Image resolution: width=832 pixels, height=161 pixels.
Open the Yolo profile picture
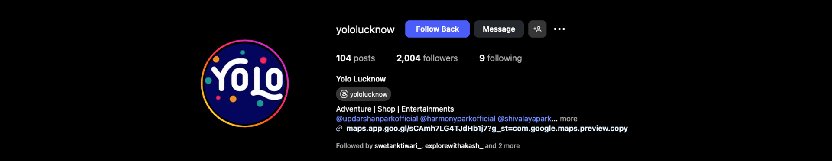[x=245, y=83]
